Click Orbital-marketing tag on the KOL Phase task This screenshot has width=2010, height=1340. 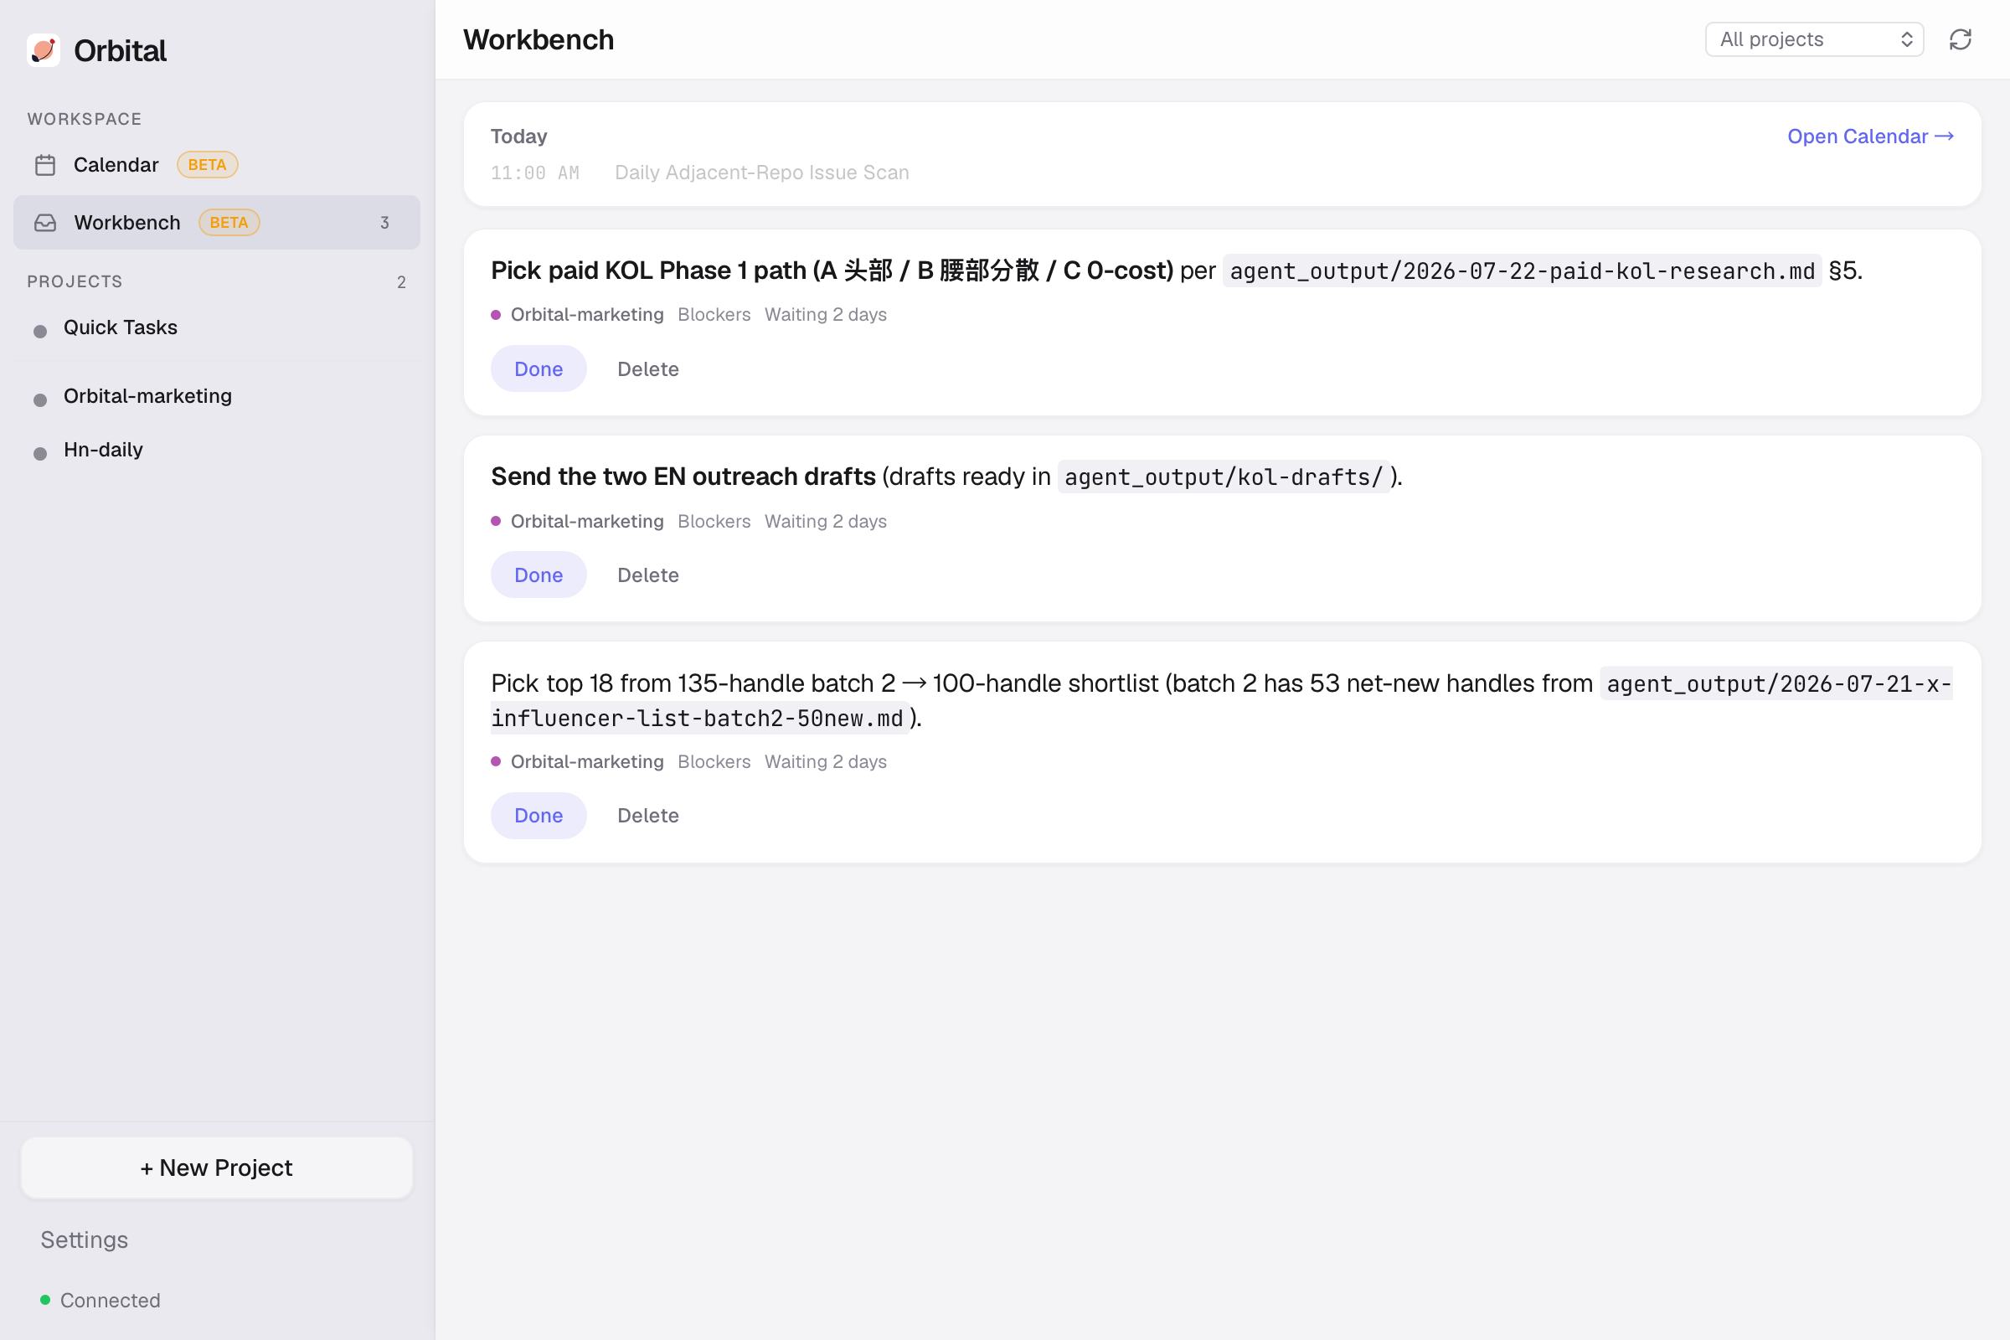(x=587, y=315)
